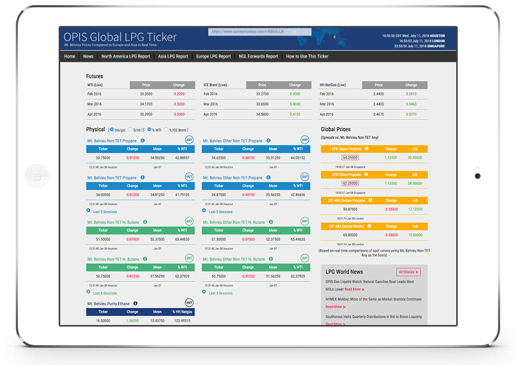This screenshot has width=519, height=365.
Task: Click the surveymonkey URL field in header
Action: click(259, 32)
